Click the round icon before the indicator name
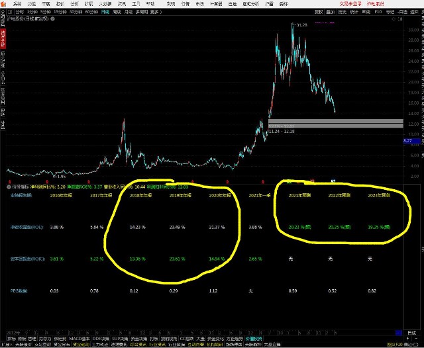424x348 pixels. (9, 187)
